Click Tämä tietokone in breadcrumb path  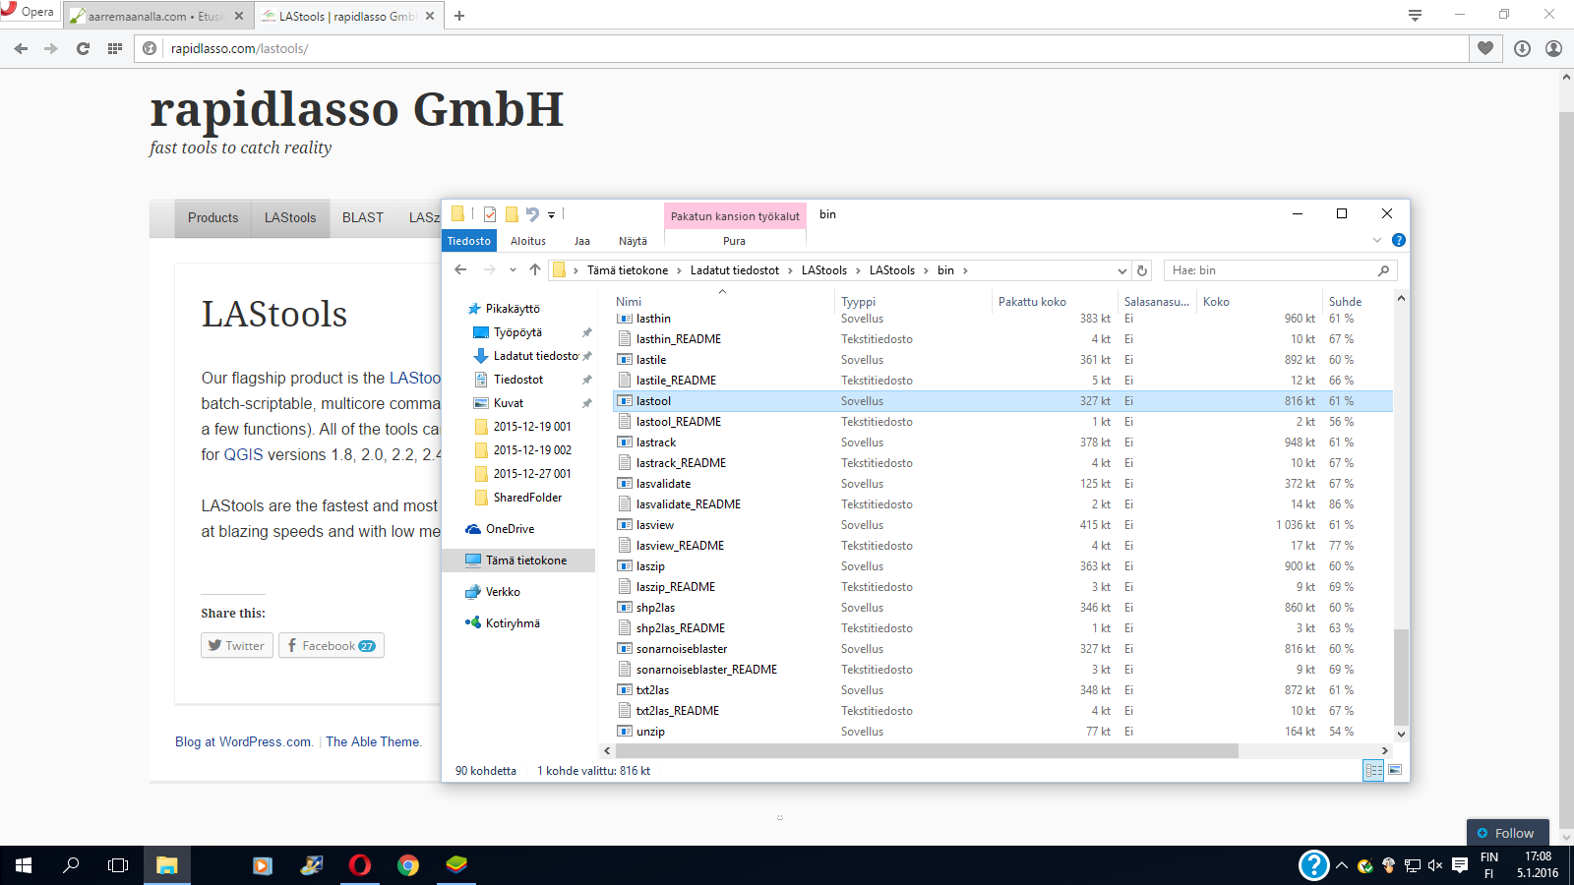pos(628,270)
